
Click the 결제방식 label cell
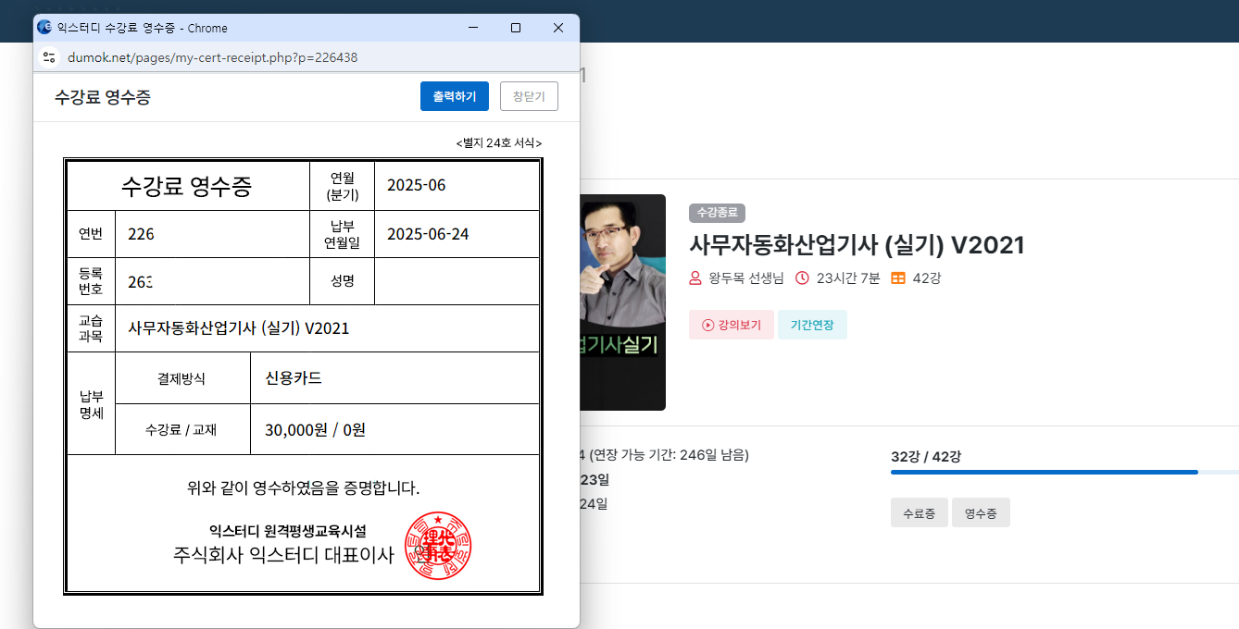pos(181,378)
